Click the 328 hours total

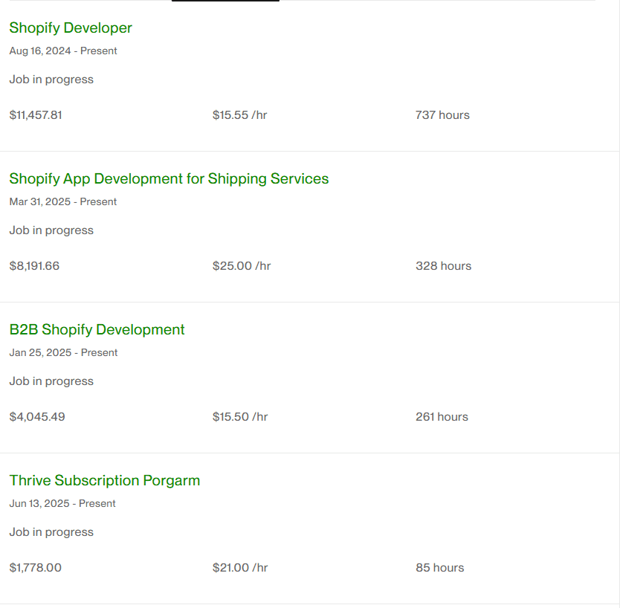click(443, 266)
